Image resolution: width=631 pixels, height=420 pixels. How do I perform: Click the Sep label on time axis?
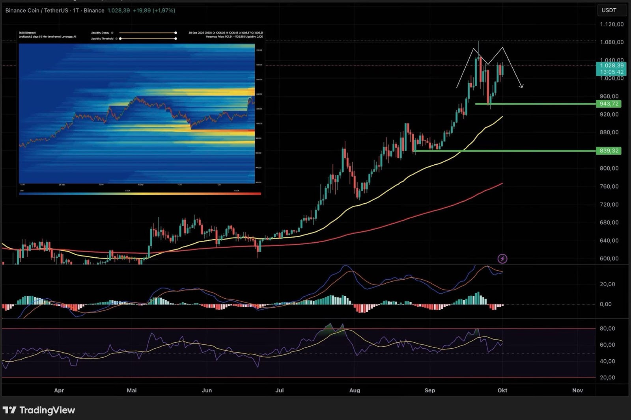[x=429, y=390]
